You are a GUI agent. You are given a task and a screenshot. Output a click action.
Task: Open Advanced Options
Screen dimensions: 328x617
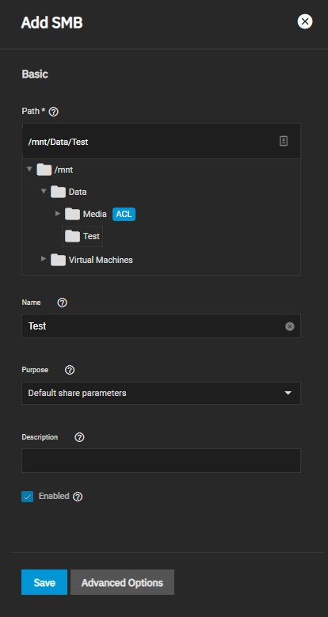tap(122, 582)
